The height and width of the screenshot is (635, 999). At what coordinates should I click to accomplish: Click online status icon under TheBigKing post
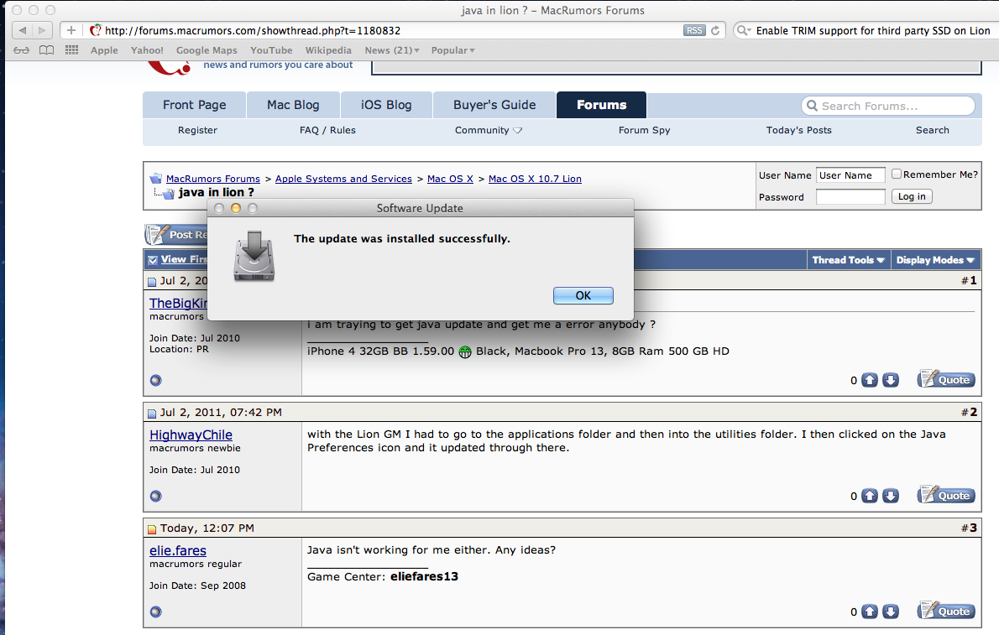[x=155, y=380]
